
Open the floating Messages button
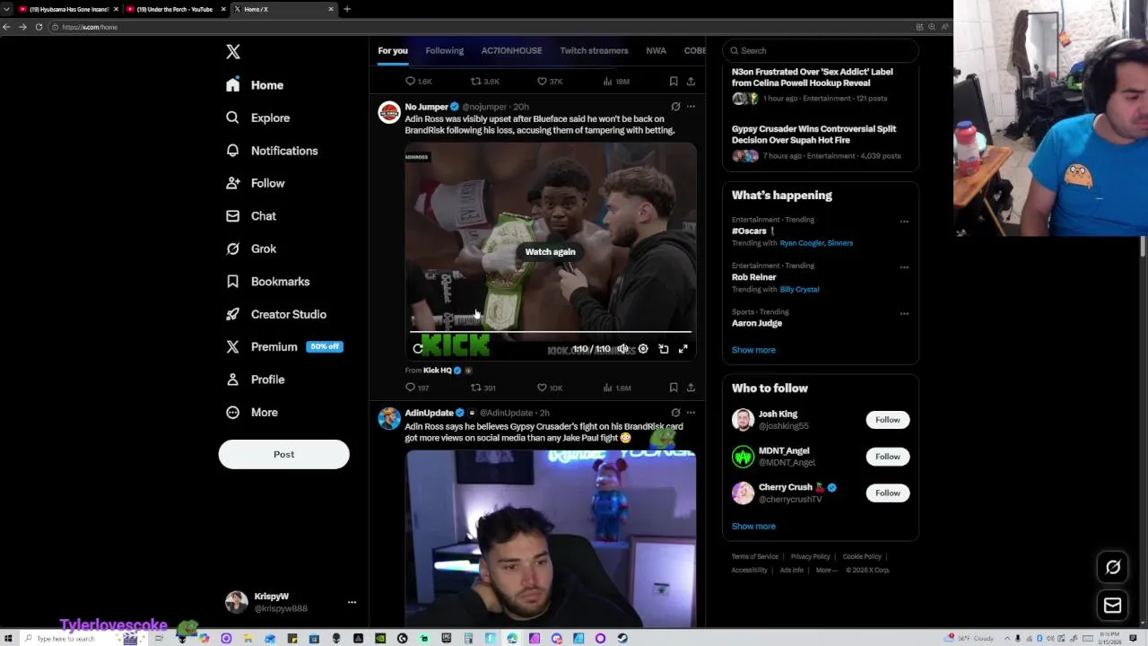[x=1113, y=606]
